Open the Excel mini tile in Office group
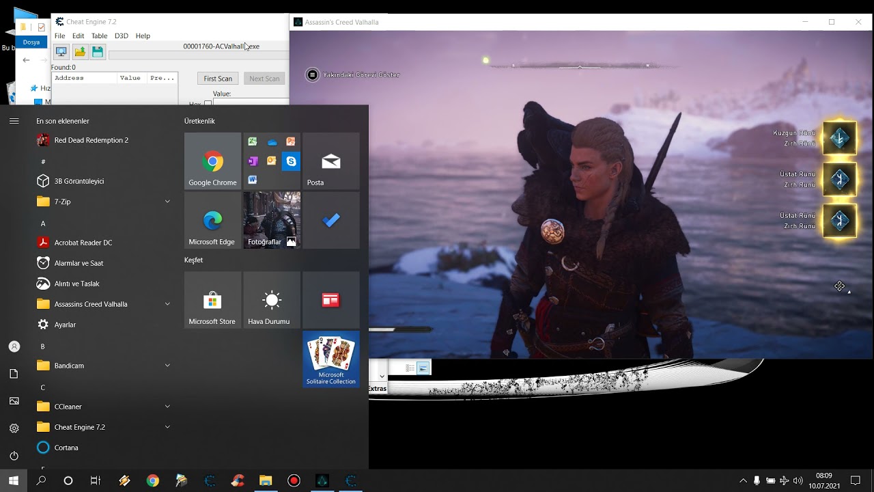Image resolution: width=874 pixels, height=492 pixels. point(253,141)
